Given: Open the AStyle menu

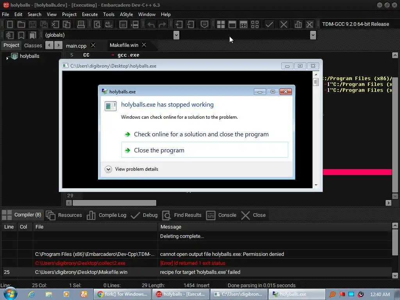Looking at the screenshot, I should pos(126,14).
